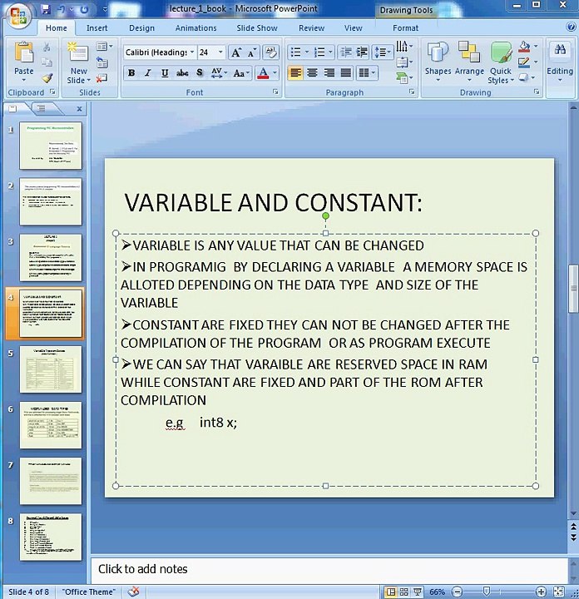This screenshot has width=579, height=599.
Task: Increase font size with Grow Font
Action: 236,52
